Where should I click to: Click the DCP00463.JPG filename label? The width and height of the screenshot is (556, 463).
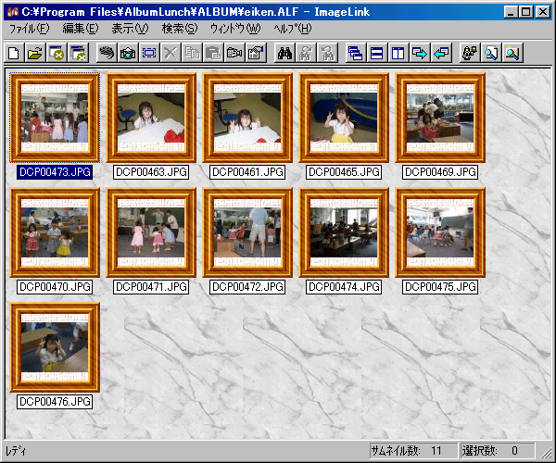point(151,172)
